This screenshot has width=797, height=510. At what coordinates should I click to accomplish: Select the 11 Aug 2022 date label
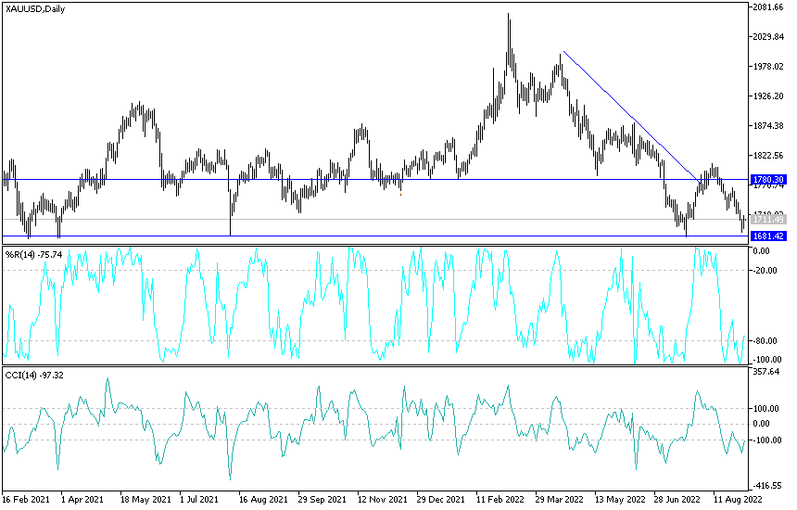point(738,500)
